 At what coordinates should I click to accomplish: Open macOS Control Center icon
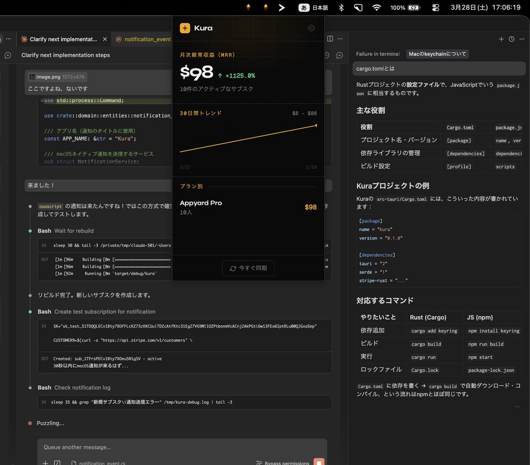435,8
